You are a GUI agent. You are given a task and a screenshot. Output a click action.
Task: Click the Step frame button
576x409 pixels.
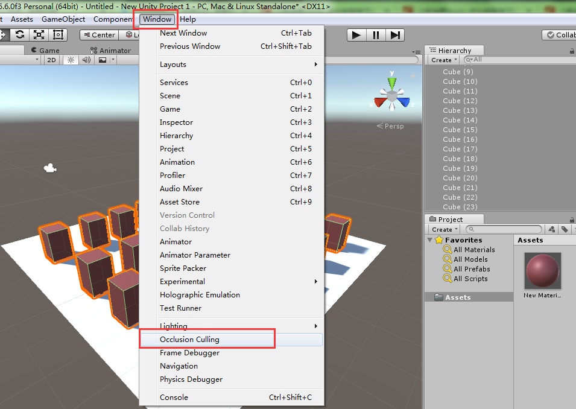pos(395,35)
